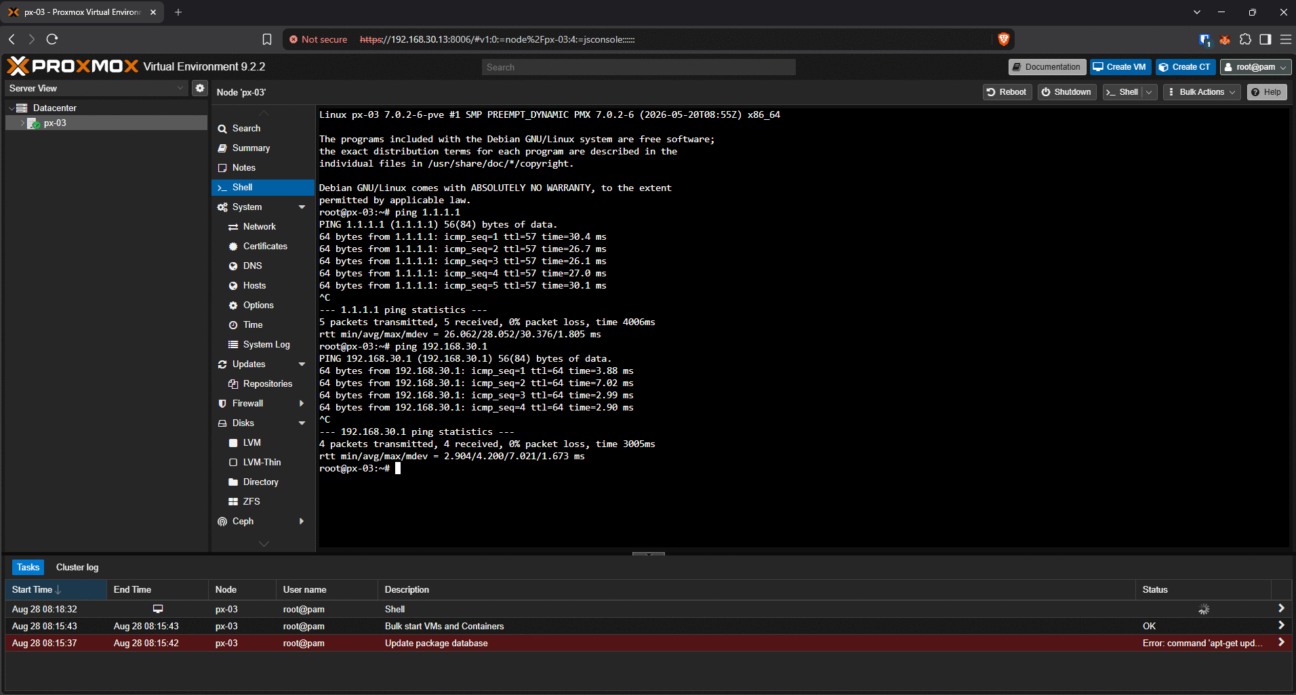Select the Tasks tab
The width and height of the screenshot is (1296, 695).
click(28, 568)
